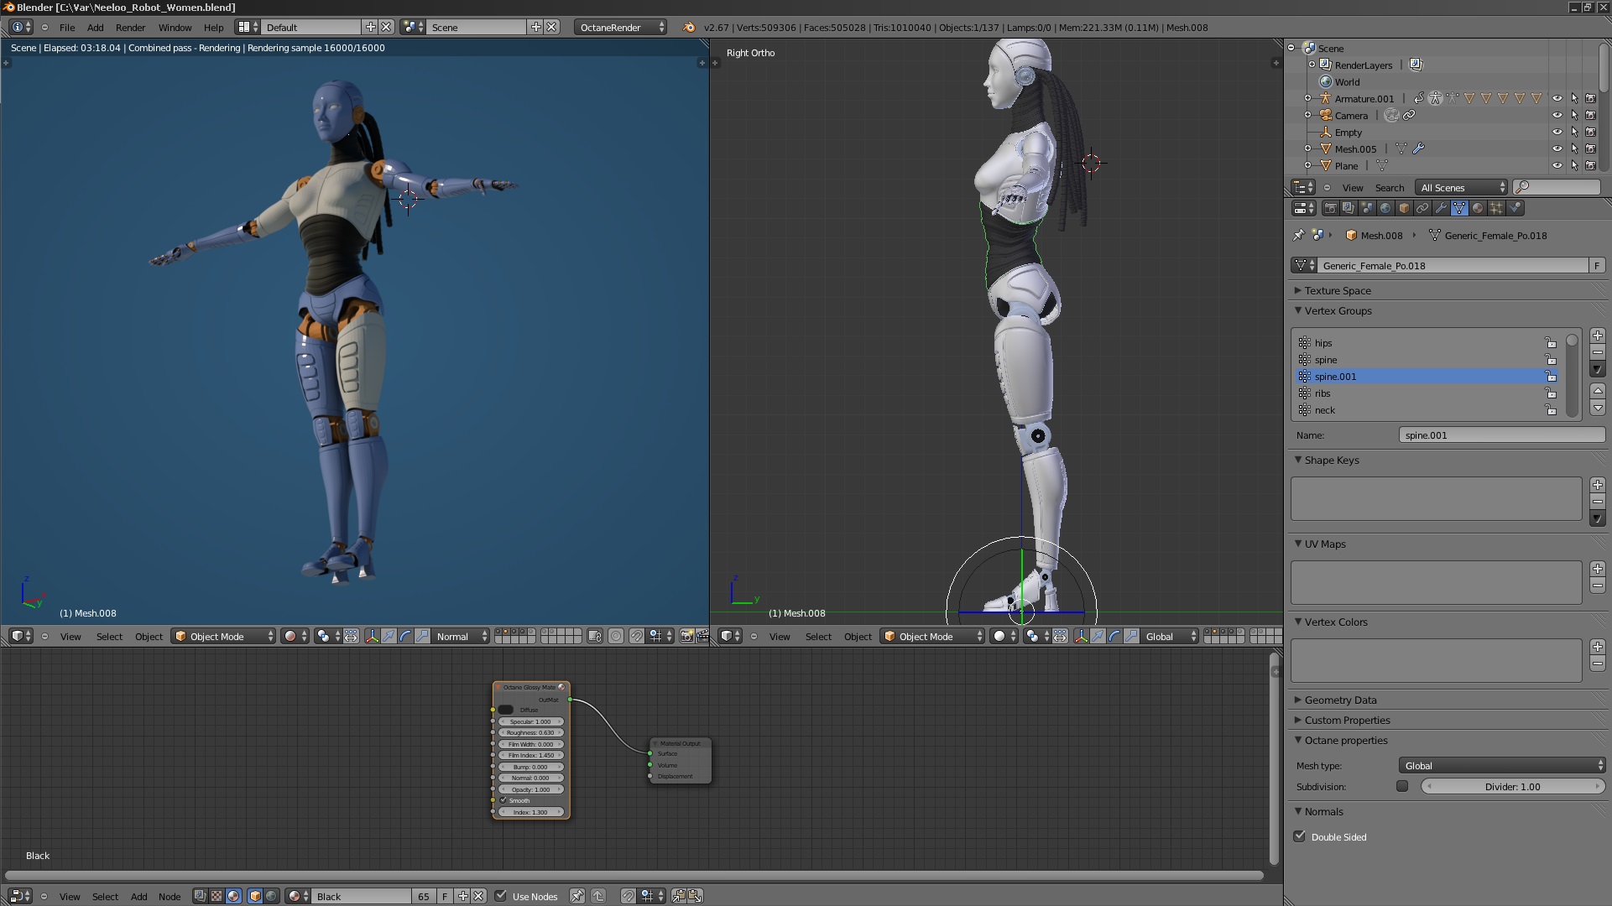Open the OctaneRender engine selector
This screenshot has height=906, width=1612.
620,27
